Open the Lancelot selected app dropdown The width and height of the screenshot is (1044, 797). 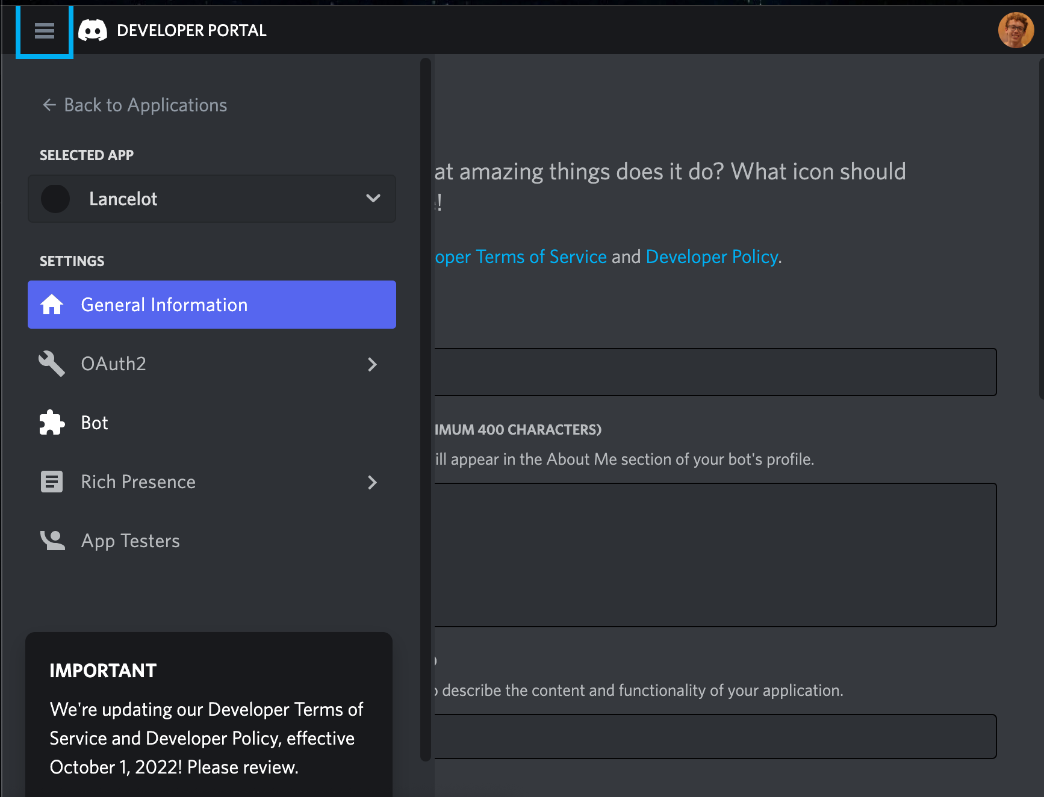(x=212, y=199)
